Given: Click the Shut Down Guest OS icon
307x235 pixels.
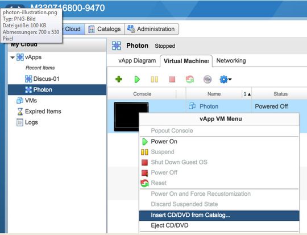Looking at the screenshot, I should 144,162.
